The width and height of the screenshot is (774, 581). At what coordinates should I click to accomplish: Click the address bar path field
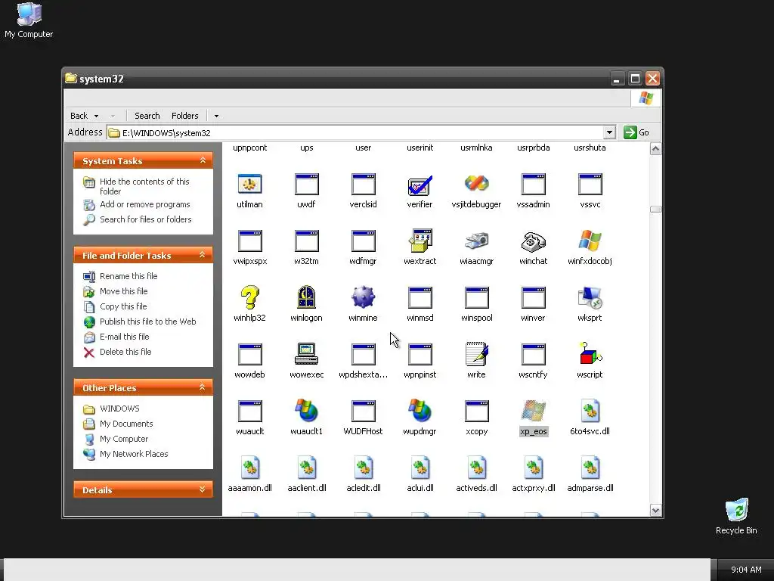(355, 133)
